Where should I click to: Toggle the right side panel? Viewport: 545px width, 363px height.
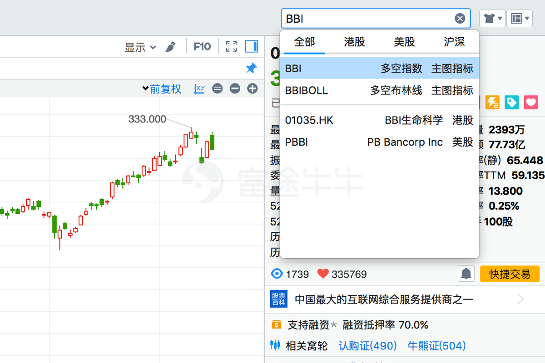[x=252, y=46]
